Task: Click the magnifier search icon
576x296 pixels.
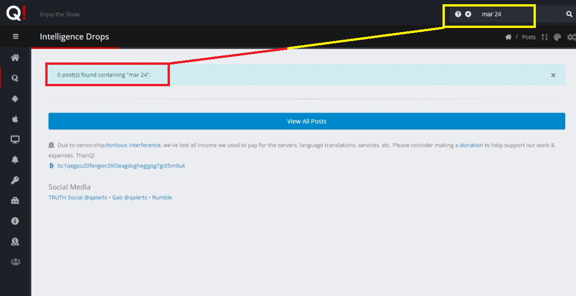Action: pyautogui.click(x=569, y=14)
